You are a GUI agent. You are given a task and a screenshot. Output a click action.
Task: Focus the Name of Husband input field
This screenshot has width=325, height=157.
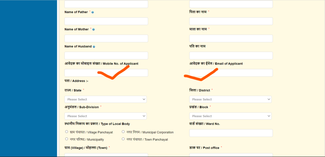[106, 56]
